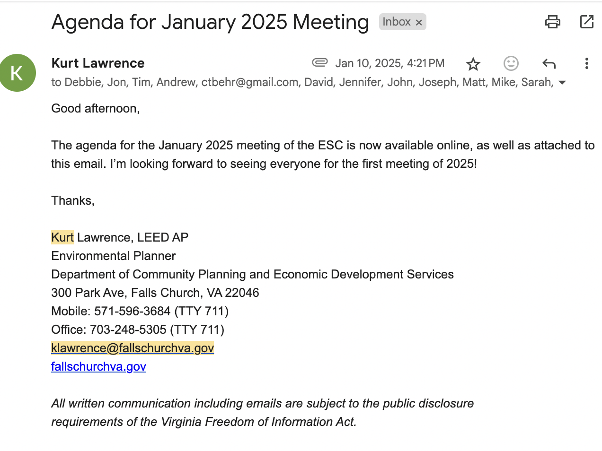Click the ctbehr@gmail.com recipient address
602x451 pixels.
pos(250,82)
